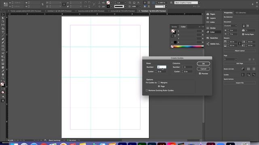Switch to Stroke tab in Color panel
This screenshot has width=259, height=145.
(174, 27)
